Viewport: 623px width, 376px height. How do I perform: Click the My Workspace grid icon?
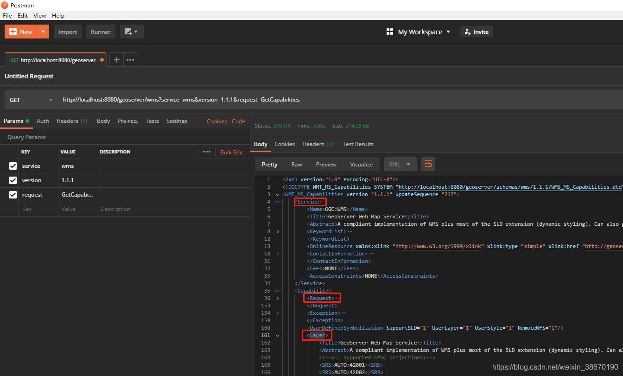(x=389, y=32)
